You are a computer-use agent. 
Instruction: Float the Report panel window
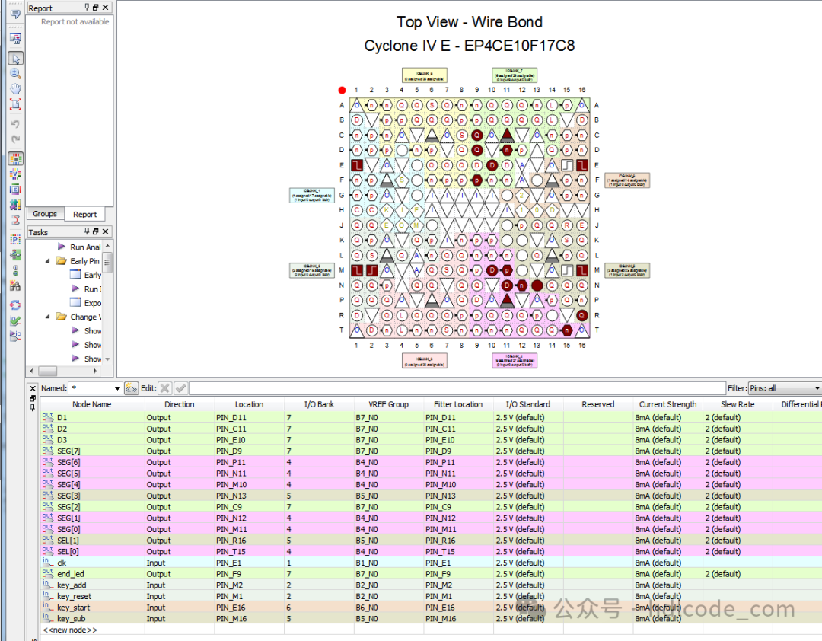coord(96,8)
